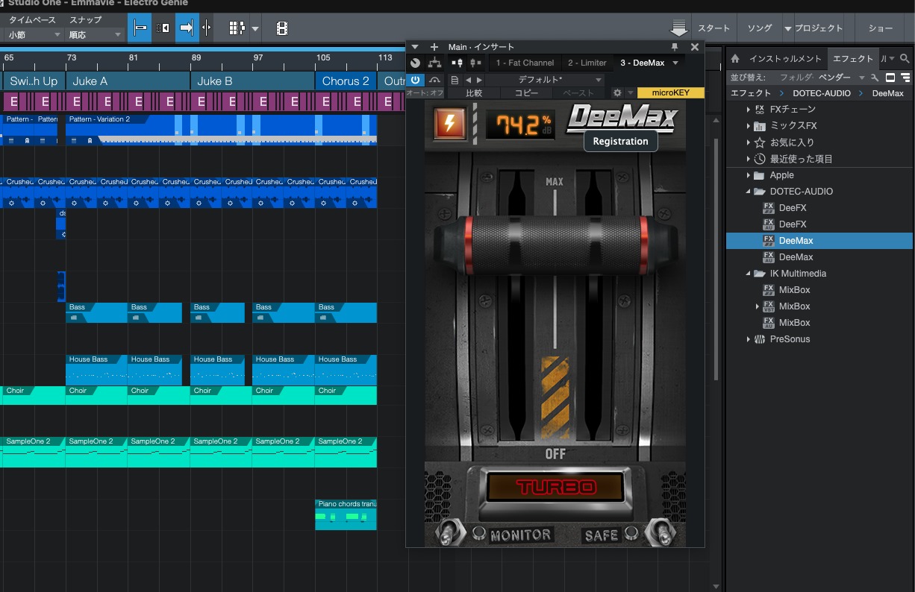
Task: Grab the DeeMax main lever handle
Action: [x=555, y=244]
